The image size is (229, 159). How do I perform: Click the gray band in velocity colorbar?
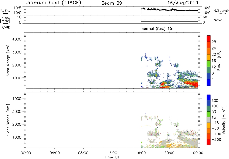[209, 120]
